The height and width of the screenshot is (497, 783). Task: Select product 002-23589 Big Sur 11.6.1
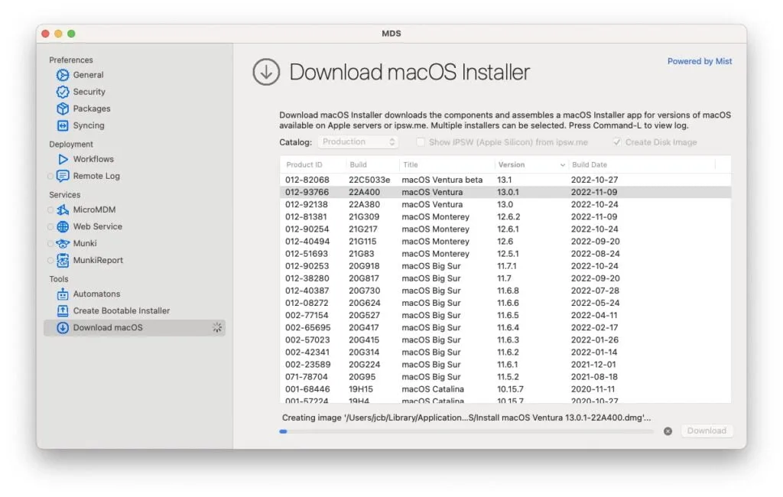(x=505, y=365)
